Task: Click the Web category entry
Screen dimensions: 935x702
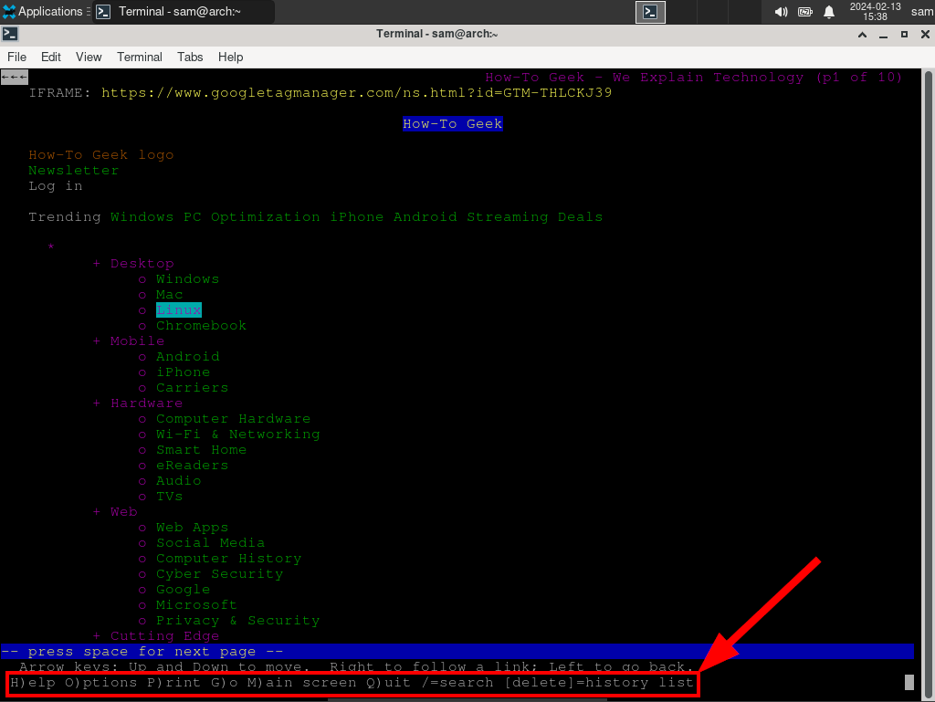Action: pyautogui.click(x=124, y=512)
